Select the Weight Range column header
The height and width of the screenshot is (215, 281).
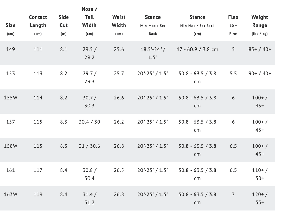[259, 21]
